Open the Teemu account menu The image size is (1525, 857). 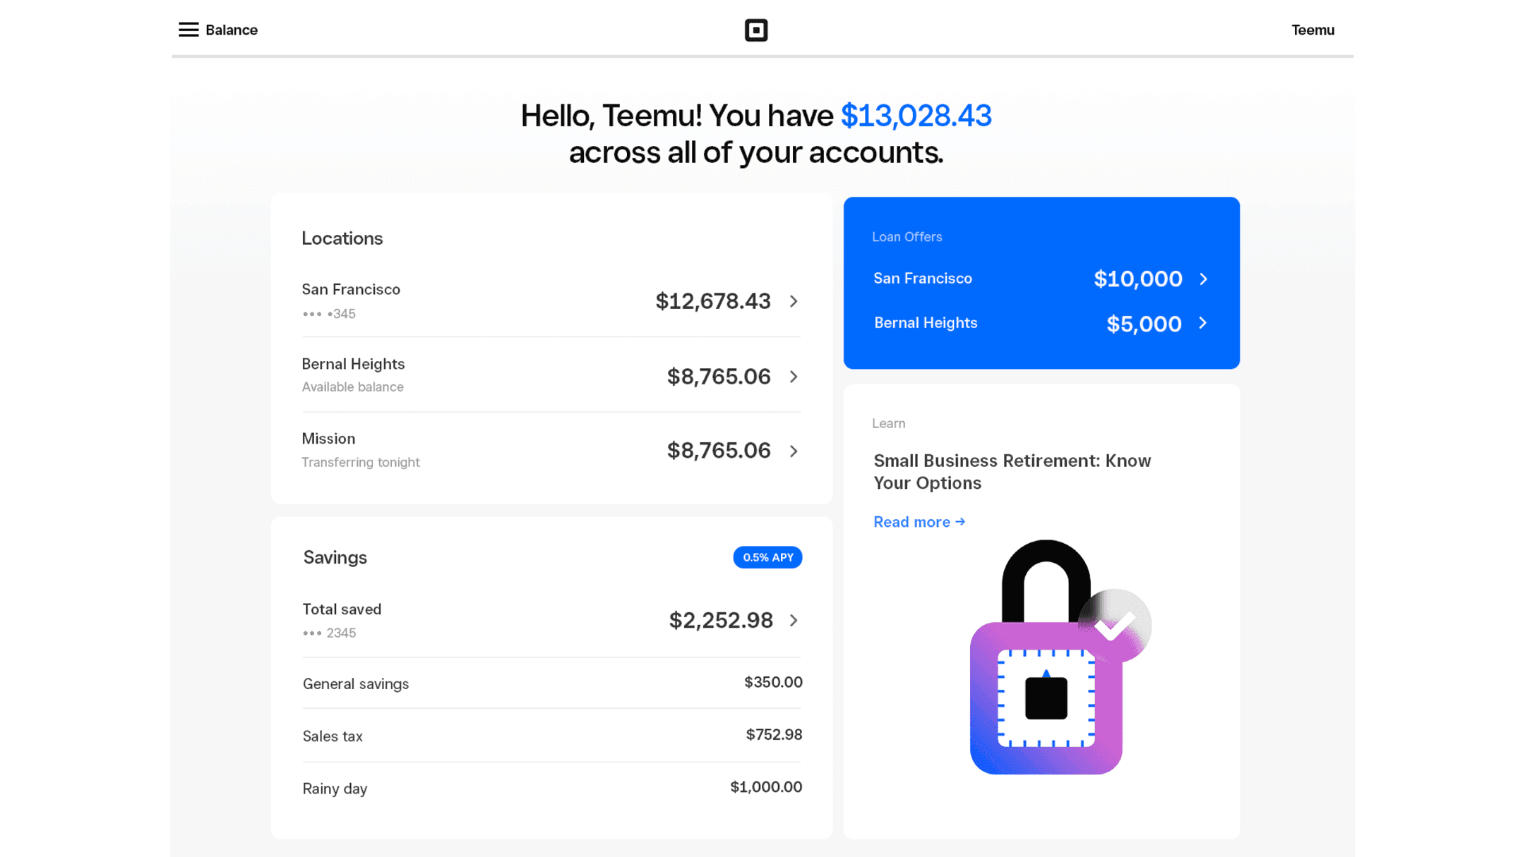pyautogui.click(x=1312, y=30)
